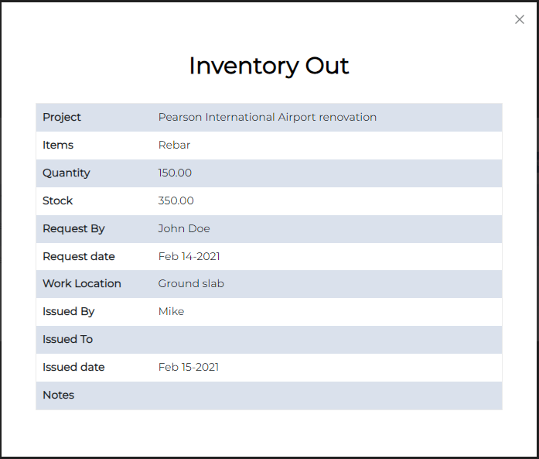The width and height of the screenshot is (539, 459).
Task: Click the Notes row label
Action: [59, 395]
